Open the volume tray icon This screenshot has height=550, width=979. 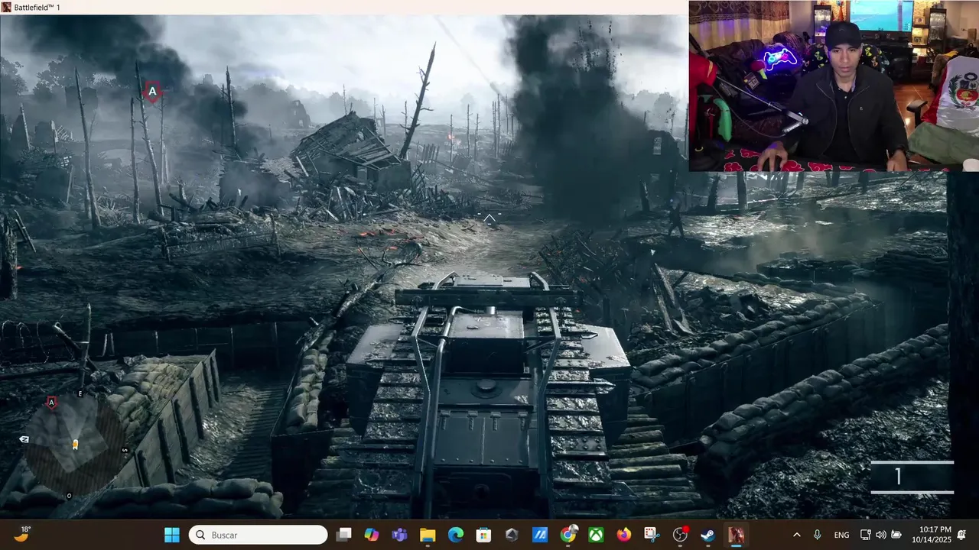pos(880,535)
